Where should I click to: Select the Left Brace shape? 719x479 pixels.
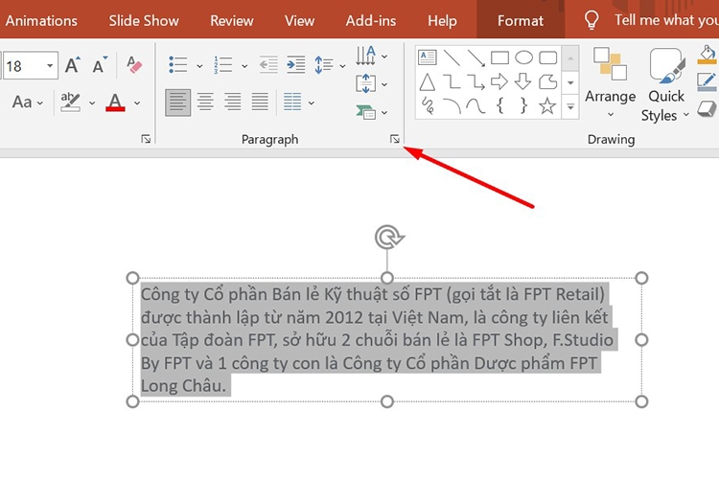pos(499,106)
